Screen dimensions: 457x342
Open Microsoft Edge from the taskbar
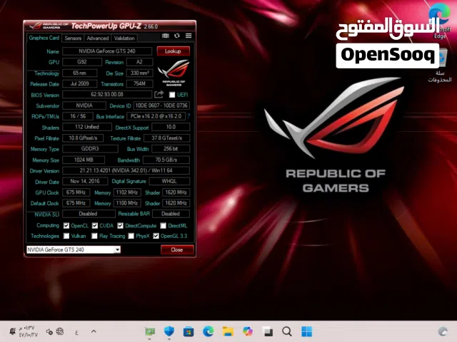point(208,331)
